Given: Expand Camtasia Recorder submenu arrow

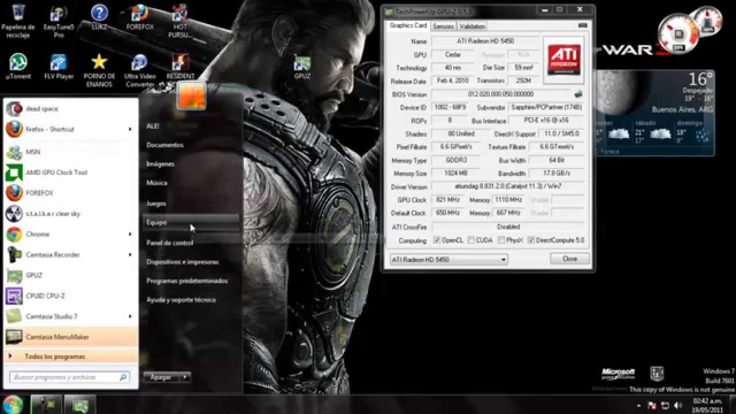Looking at the screenshot, I should (130, 255).
